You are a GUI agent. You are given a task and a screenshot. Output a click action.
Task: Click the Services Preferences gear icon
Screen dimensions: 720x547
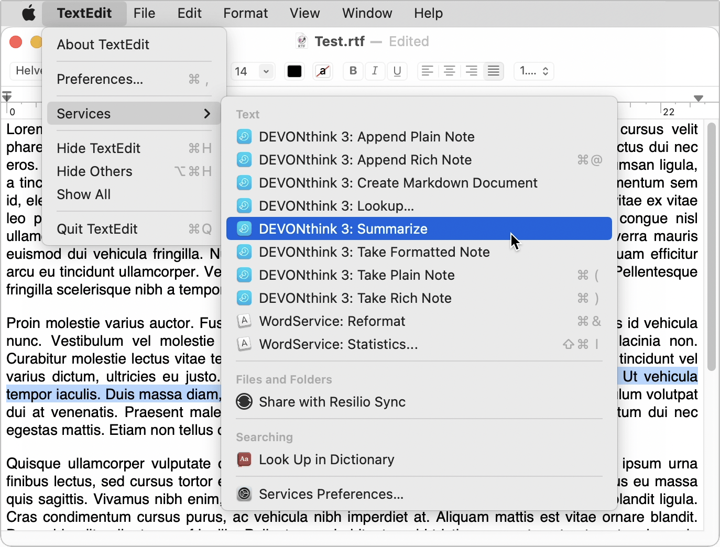pyautogui.click(x=244, y=494)
